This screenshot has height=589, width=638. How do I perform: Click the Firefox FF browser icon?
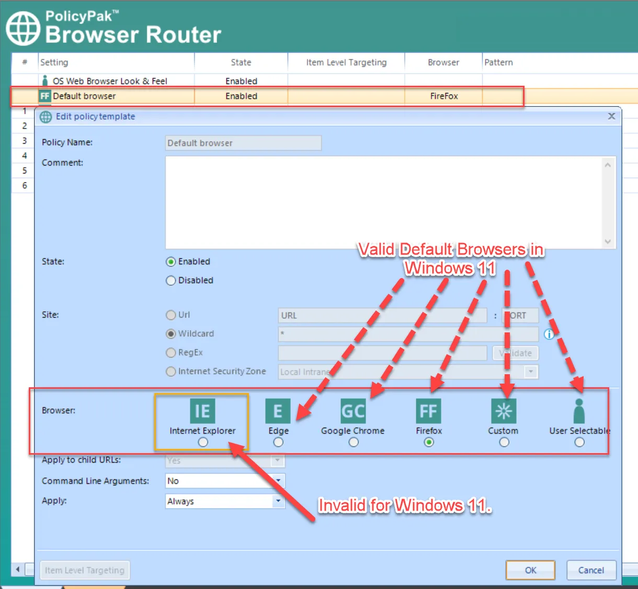[428, 411]
